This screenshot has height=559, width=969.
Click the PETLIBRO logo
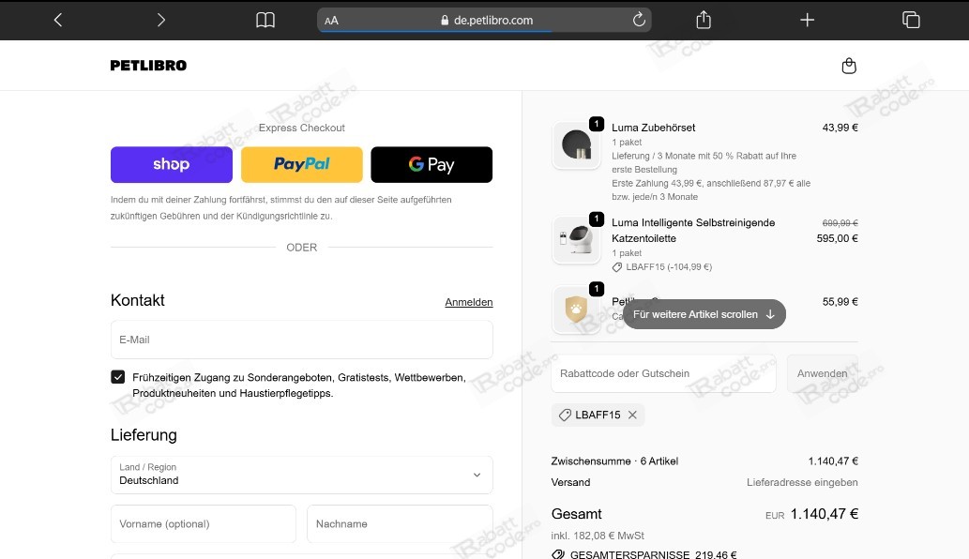point(148,66)
